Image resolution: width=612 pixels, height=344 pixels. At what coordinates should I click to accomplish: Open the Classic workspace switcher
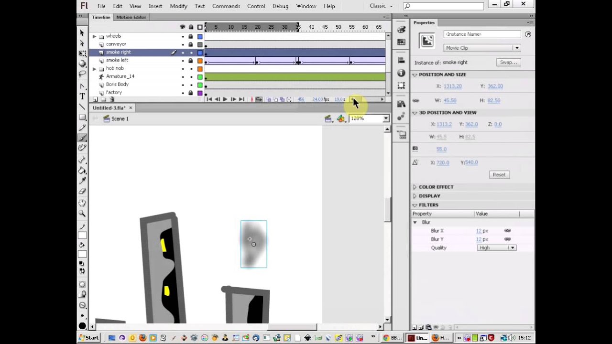tap(381, 6)
